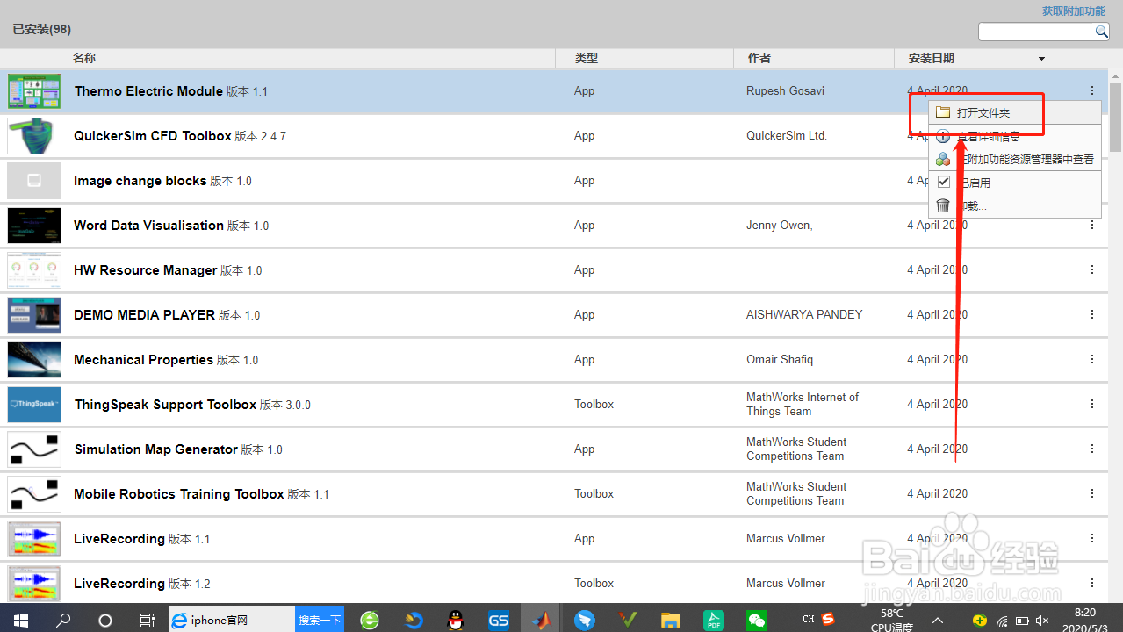Open QQ penguin icon on taskbar
This screenshot has height=632, width=1123.
(x=456, y=620)
